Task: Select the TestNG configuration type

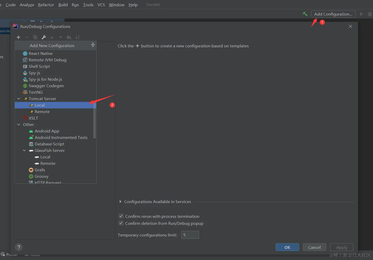Action: click(x=55, y=92)
